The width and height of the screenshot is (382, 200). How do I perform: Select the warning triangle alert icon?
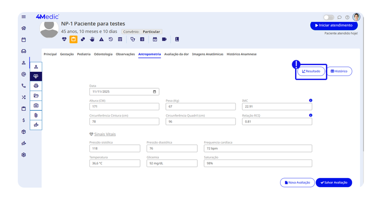tap(101, 39)
